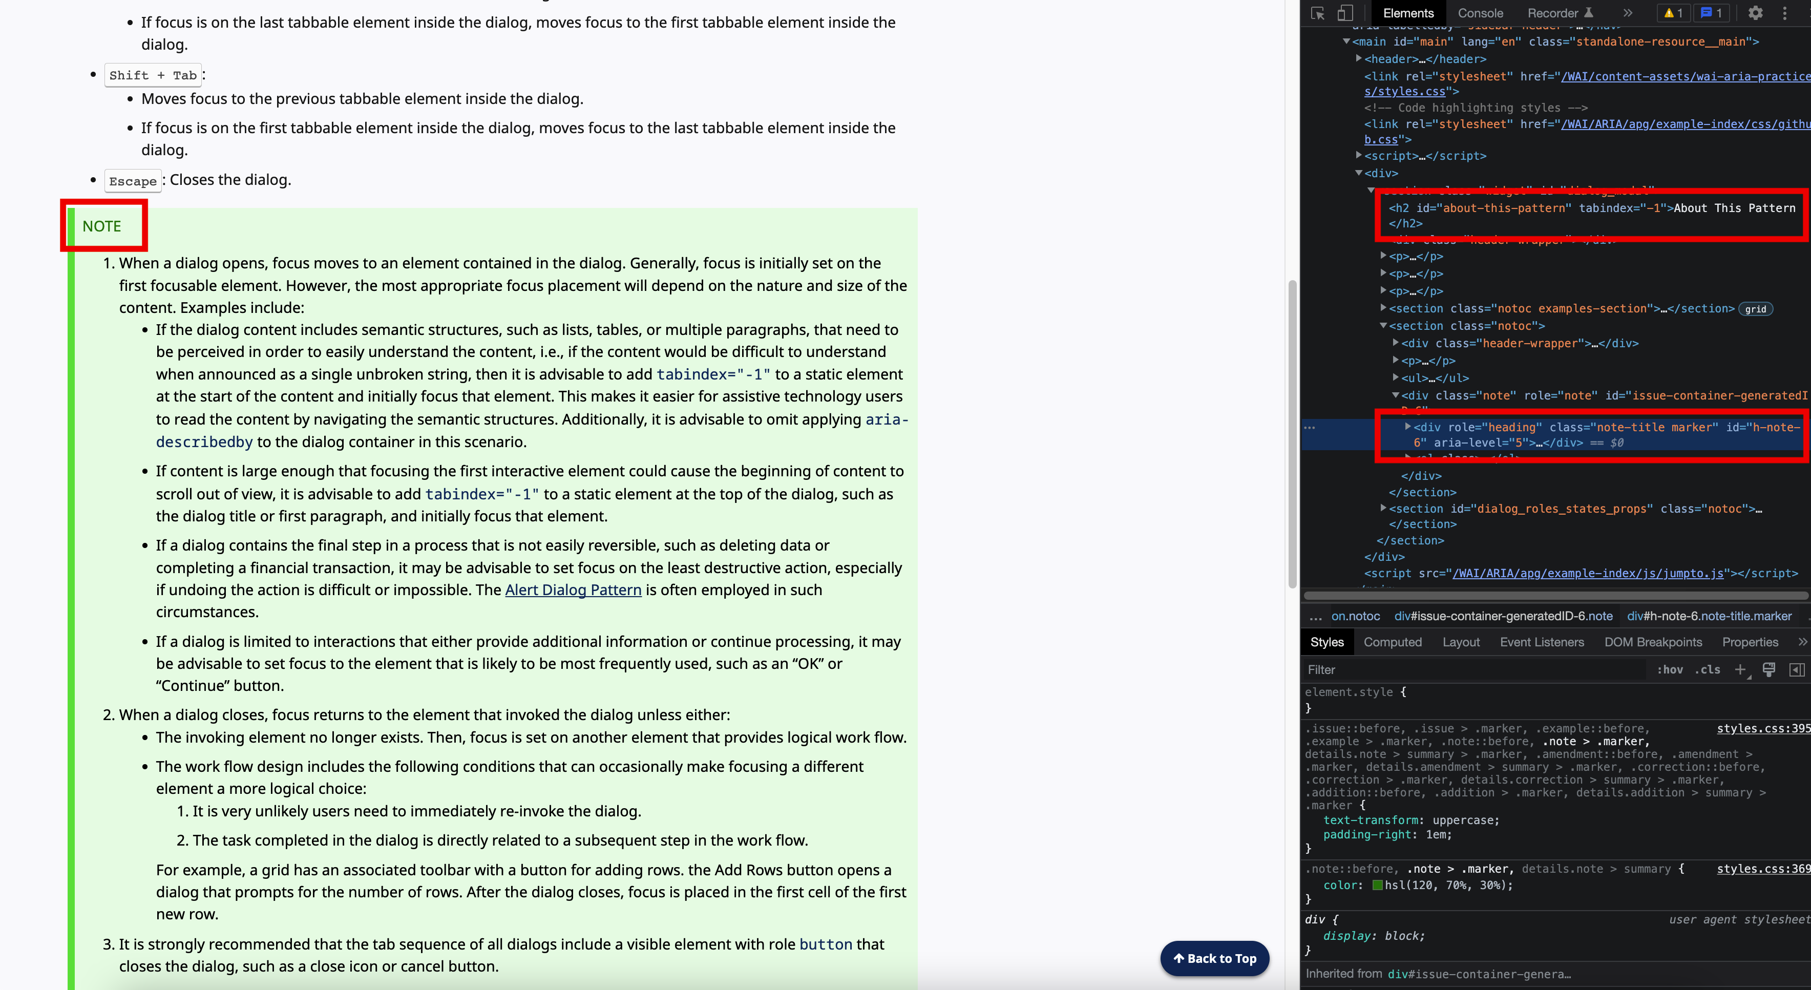Expand the div with class header-wrapper
This screenshot has width=1811, height=990.
pos(1396,343)
